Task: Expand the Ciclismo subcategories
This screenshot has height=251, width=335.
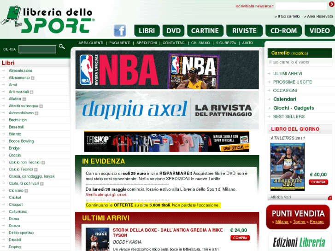Action: (26, 191)
